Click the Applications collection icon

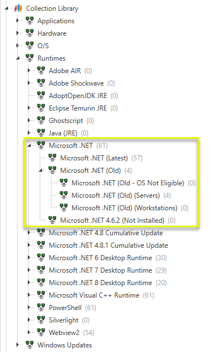(x=29, y=20)
